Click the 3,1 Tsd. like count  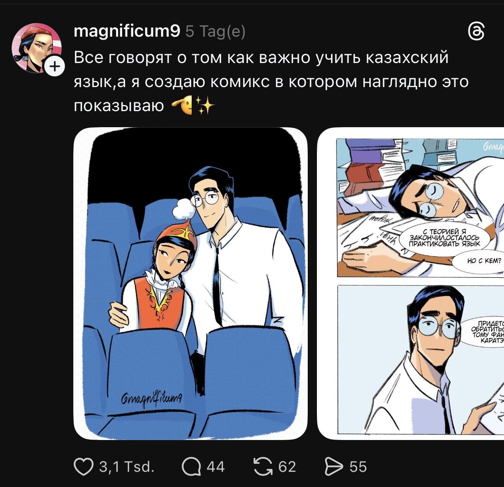[x=127, y=467]
